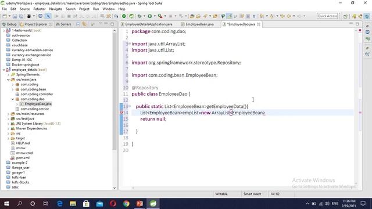Switch to the Servers view tab
The width and height of the screenshot is (372, 209).
click(x=63, y=24)
